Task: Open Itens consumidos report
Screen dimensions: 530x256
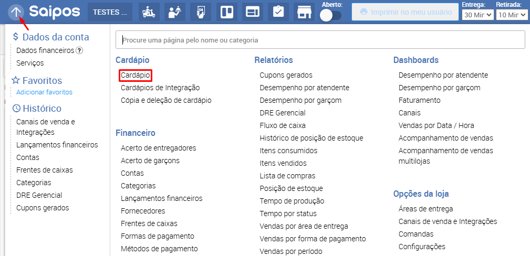Action: tap(289, 151)
